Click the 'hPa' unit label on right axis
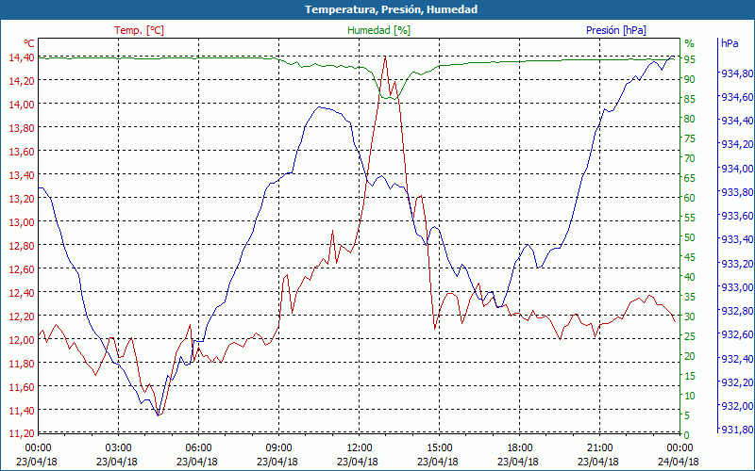The image size is (755, 471). (730, 43)
